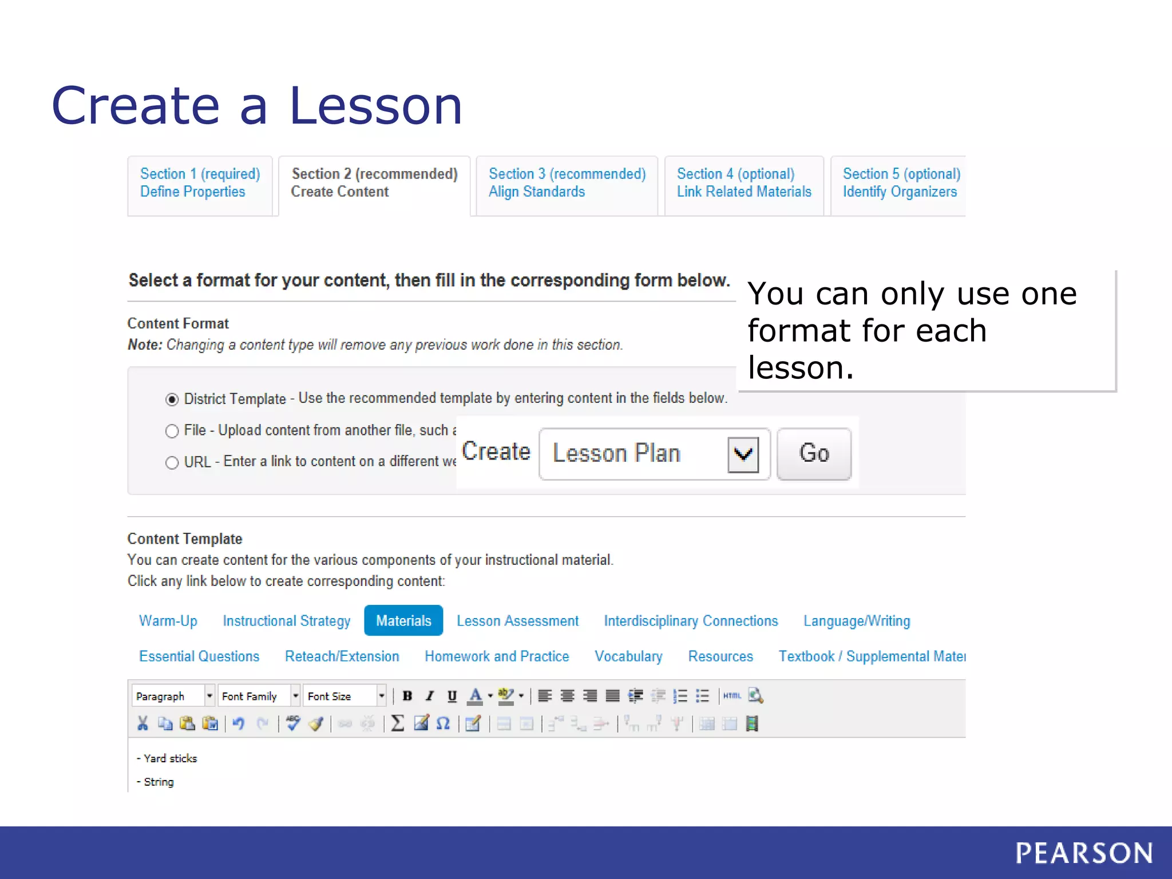Select the File upload radio button
Viewport: 1172px width, 879px height.
coord(172,431)
